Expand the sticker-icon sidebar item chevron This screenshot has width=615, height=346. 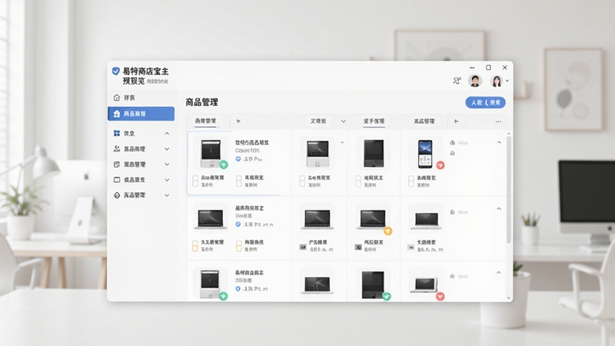coord(167,165)
